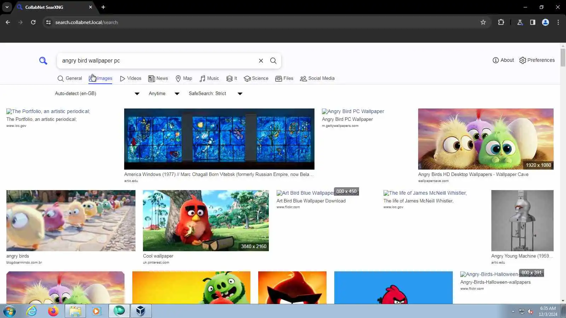Open the Music category
This screenshot has height=318, width=566.
pos(209,78)
